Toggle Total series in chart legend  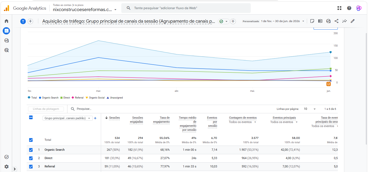tap(32, 98)
